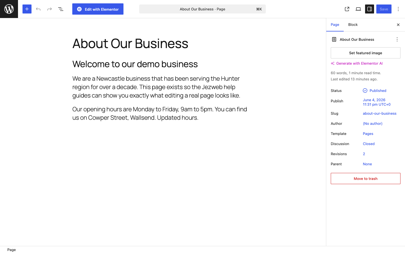Click the Save button
The width and height of the screenshot is (405, 253).
pyautogui.click(x=384, y=9)
